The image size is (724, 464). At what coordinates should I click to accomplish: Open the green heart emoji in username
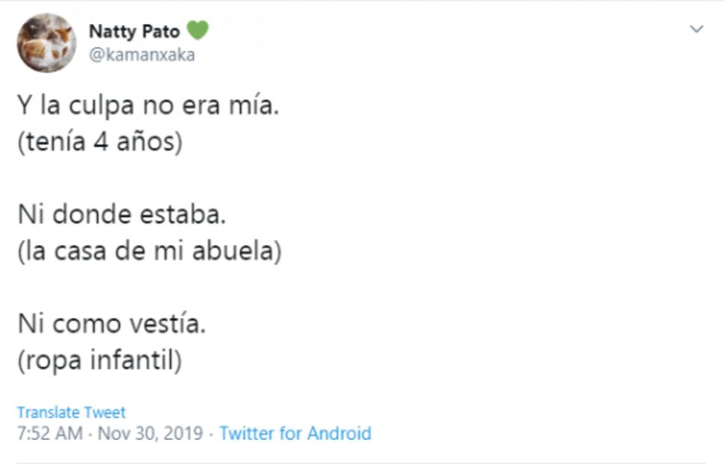(x=197, y=31)
